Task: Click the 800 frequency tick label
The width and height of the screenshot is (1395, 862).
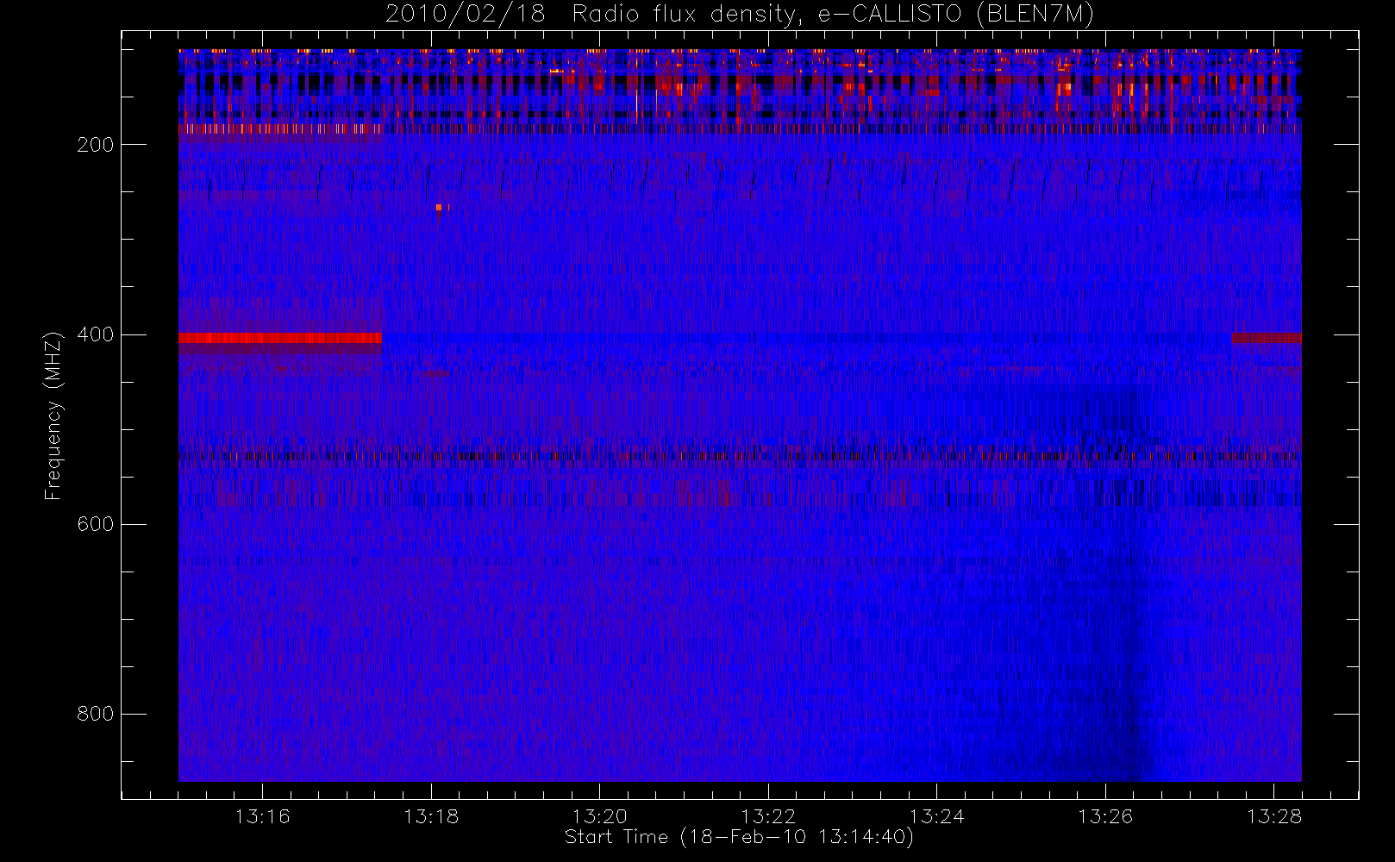Action: 96,714
